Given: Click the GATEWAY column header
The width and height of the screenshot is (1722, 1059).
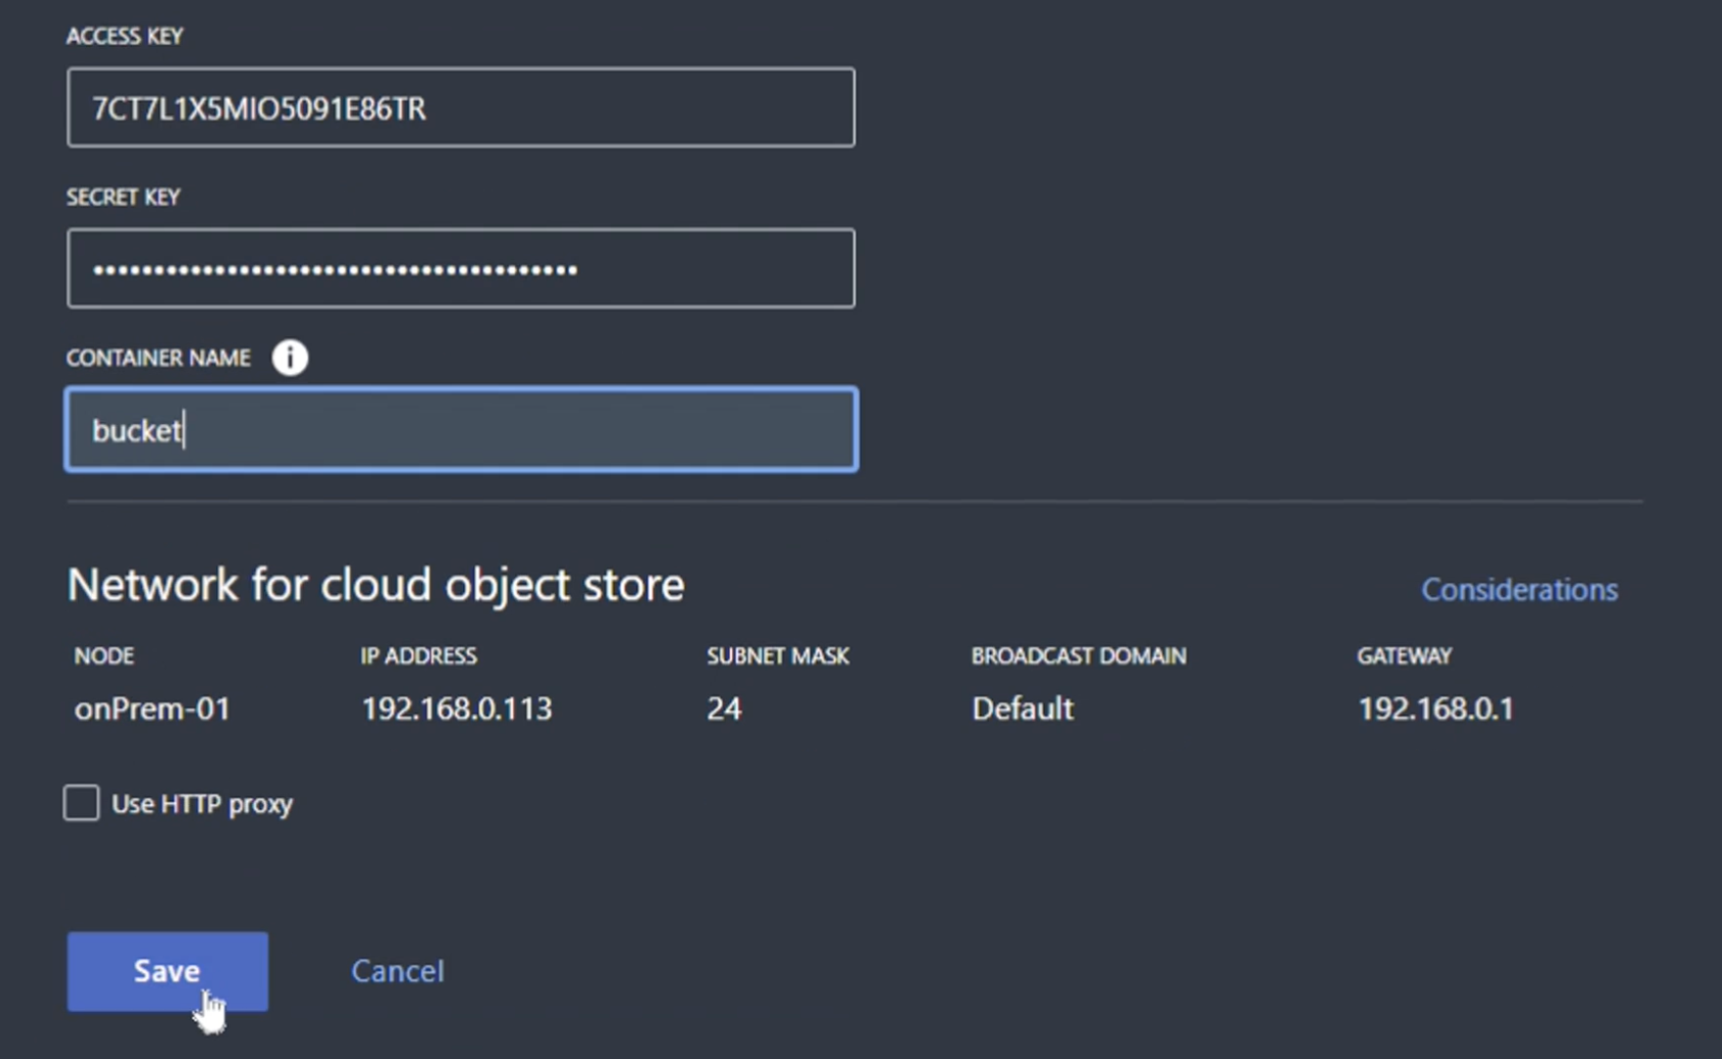Looking at the screenshot, I should coord(1403,656).
